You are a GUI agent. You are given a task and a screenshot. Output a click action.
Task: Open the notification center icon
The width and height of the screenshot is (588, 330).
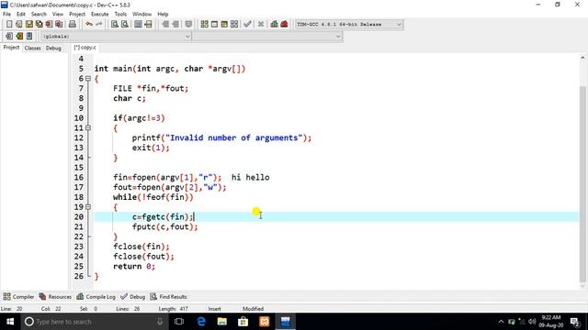coord(574,322)
